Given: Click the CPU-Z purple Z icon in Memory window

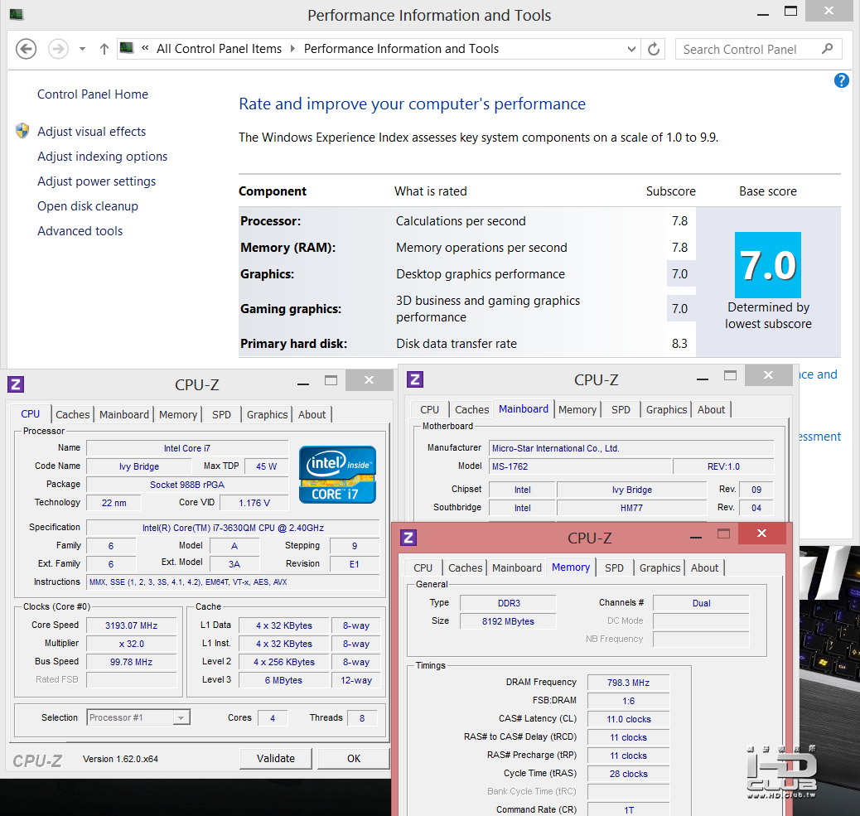Looking at the screenshot, I should pyautogui.click(x=408, y=538).
